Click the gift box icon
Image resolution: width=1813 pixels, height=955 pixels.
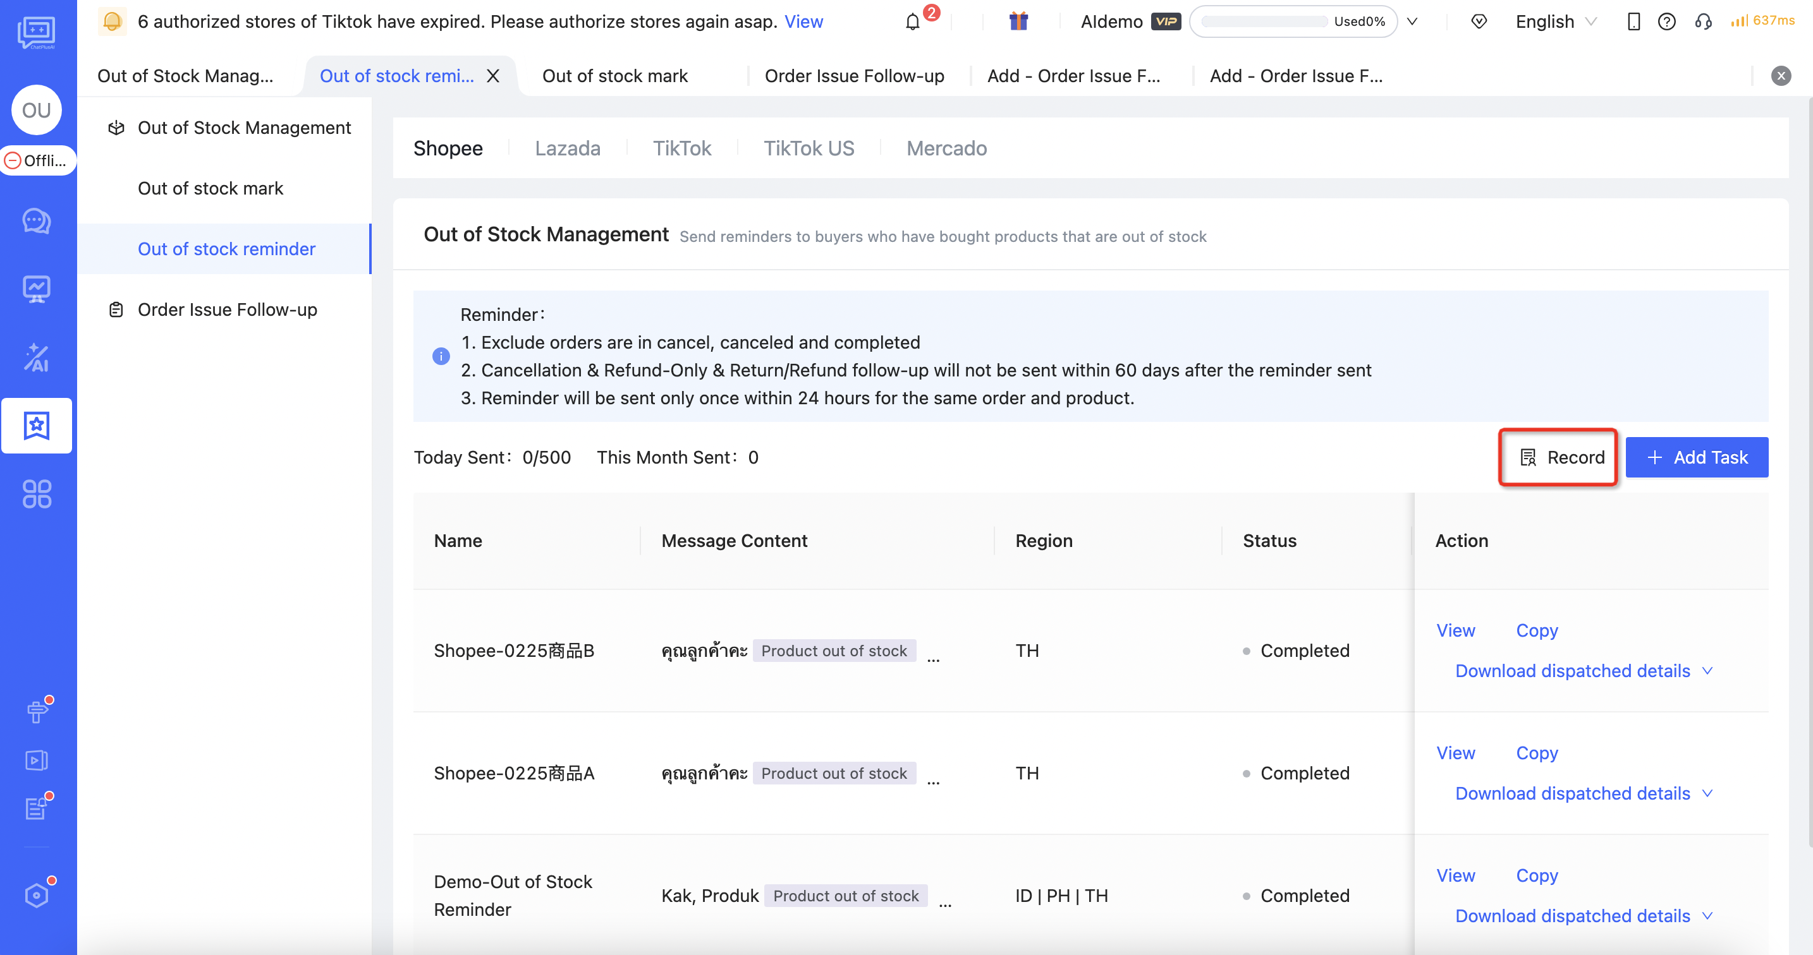(x=1018, y=22)
